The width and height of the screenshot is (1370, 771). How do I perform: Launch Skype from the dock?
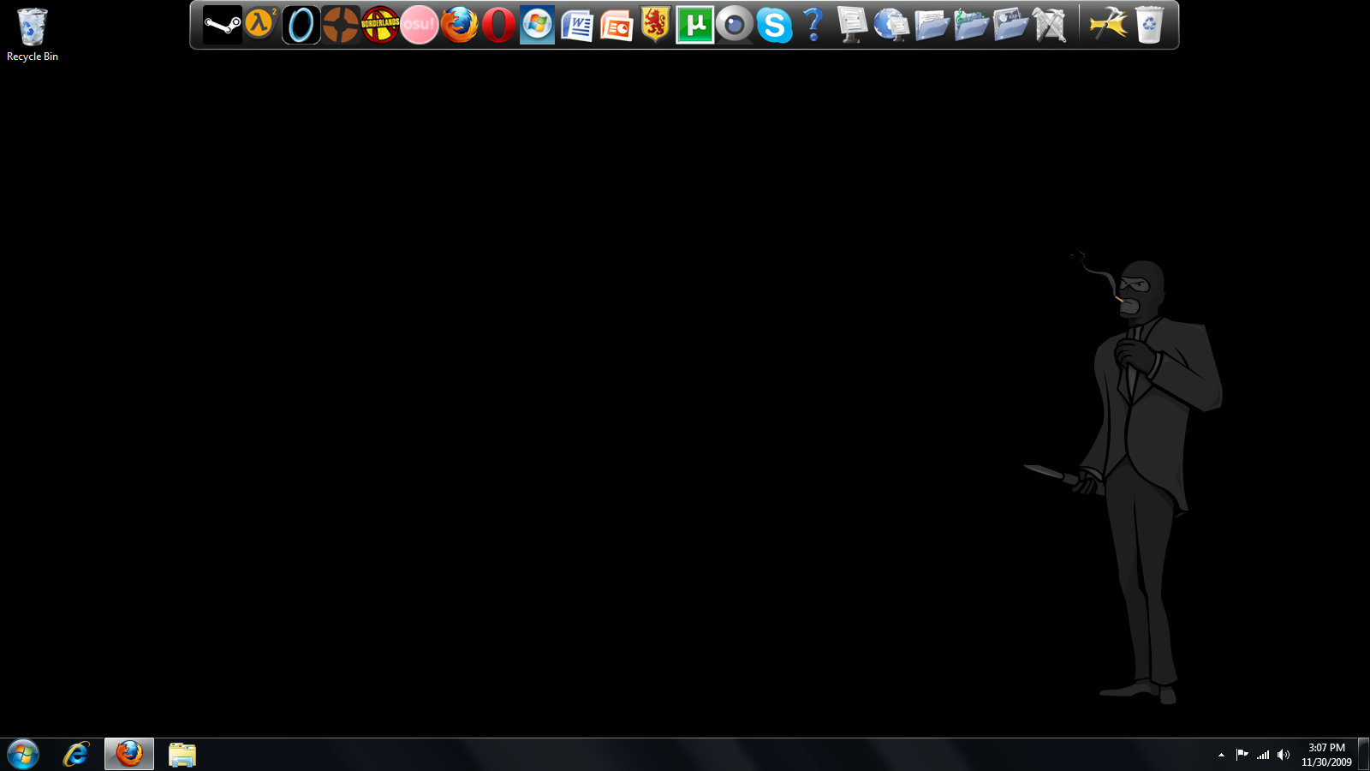(774, 25)
